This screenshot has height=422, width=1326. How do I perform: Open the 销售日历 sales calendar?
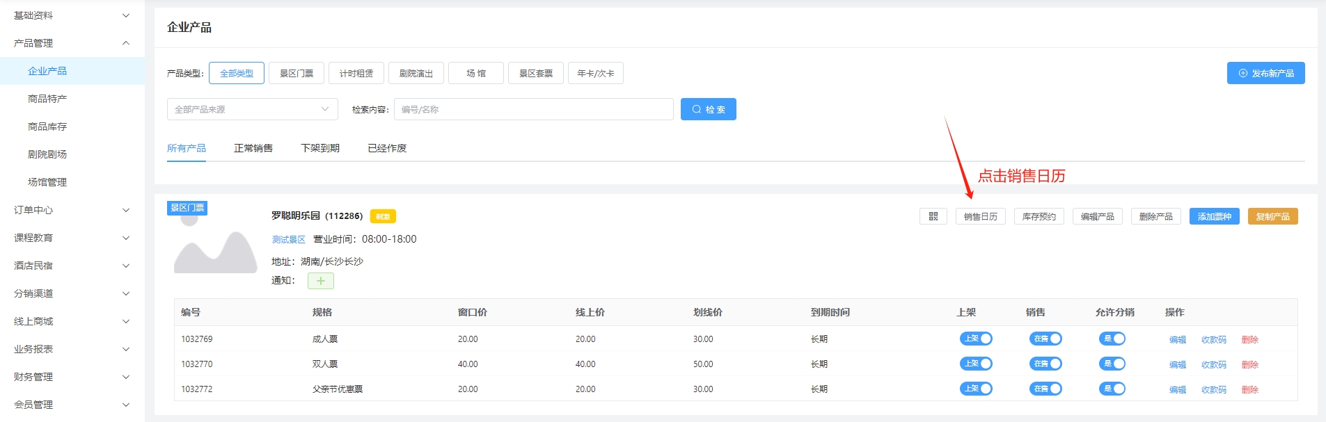(x=980, y=217)
